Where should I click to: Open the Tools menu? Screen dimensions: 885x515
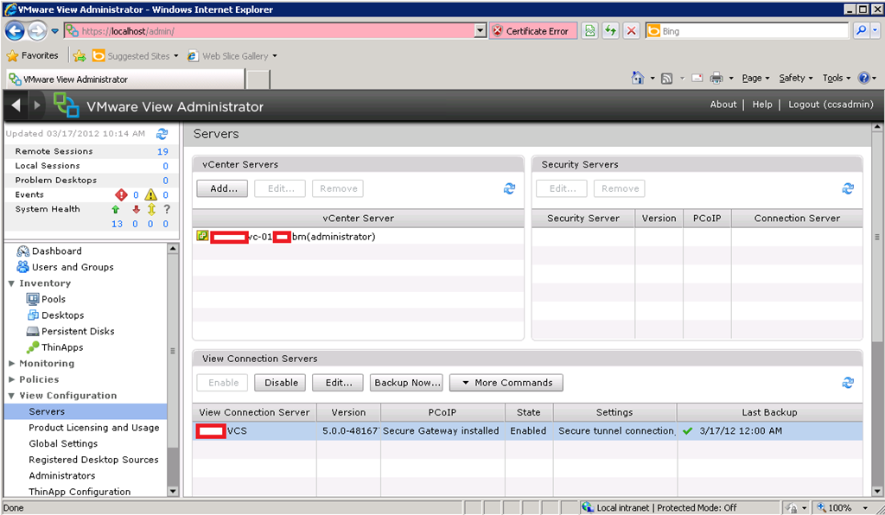[837, 78]
